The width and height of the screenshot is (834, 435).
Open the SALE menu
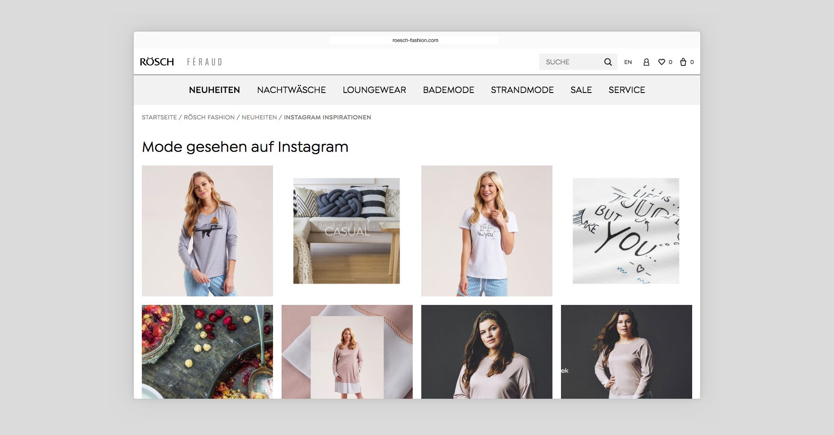tap(581, 90)
